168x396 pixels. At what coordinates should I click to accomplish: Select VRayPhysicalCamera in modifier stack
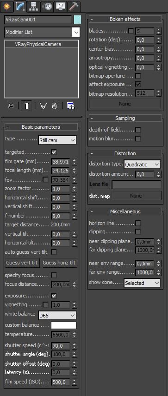click(x=42, y=44)
